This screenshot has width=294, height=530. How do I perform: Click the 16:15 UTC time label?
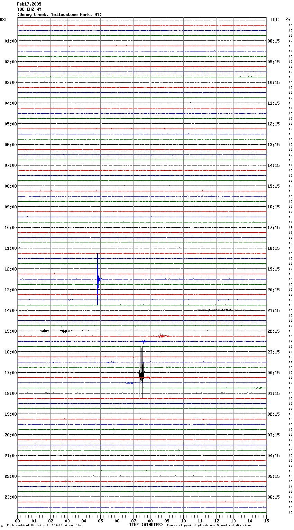tap(274, 207)
